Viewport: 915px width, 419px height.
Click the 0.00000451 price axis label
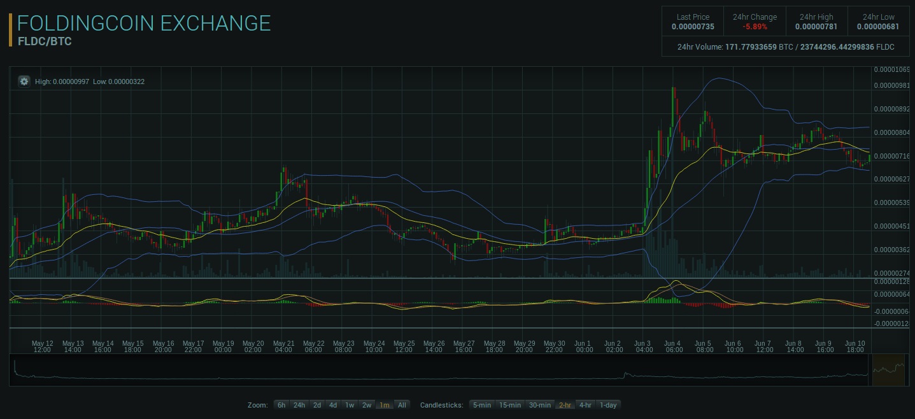pyautogui.click(x=891, y=226)
